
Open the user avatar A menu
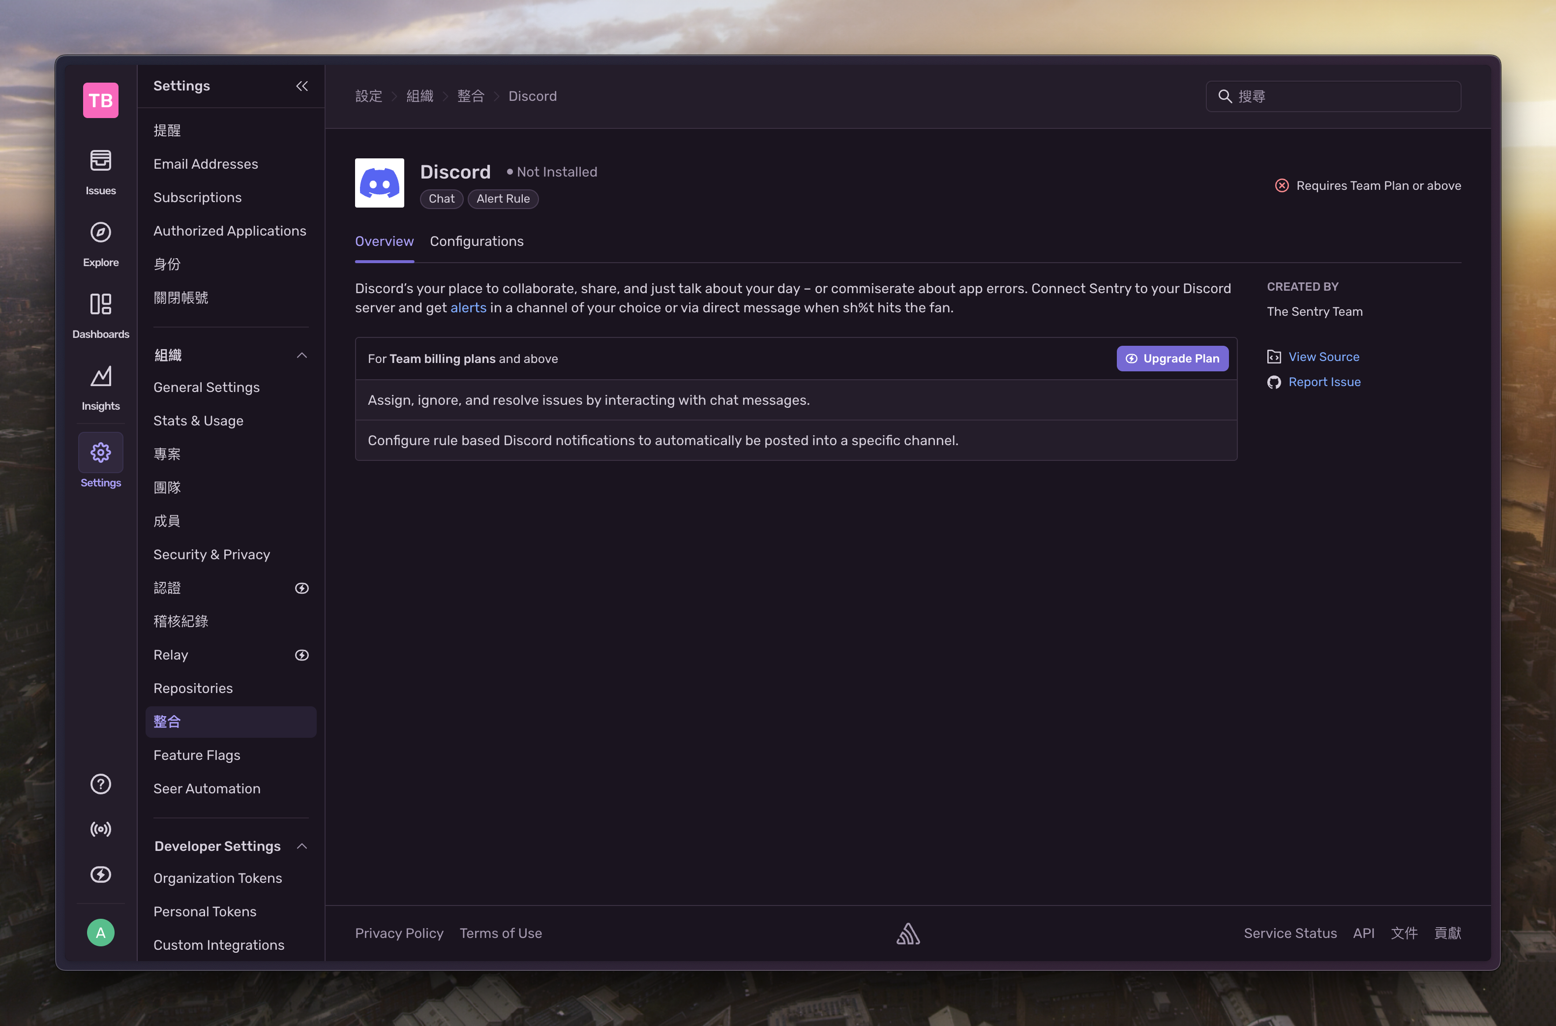(101, 933)
